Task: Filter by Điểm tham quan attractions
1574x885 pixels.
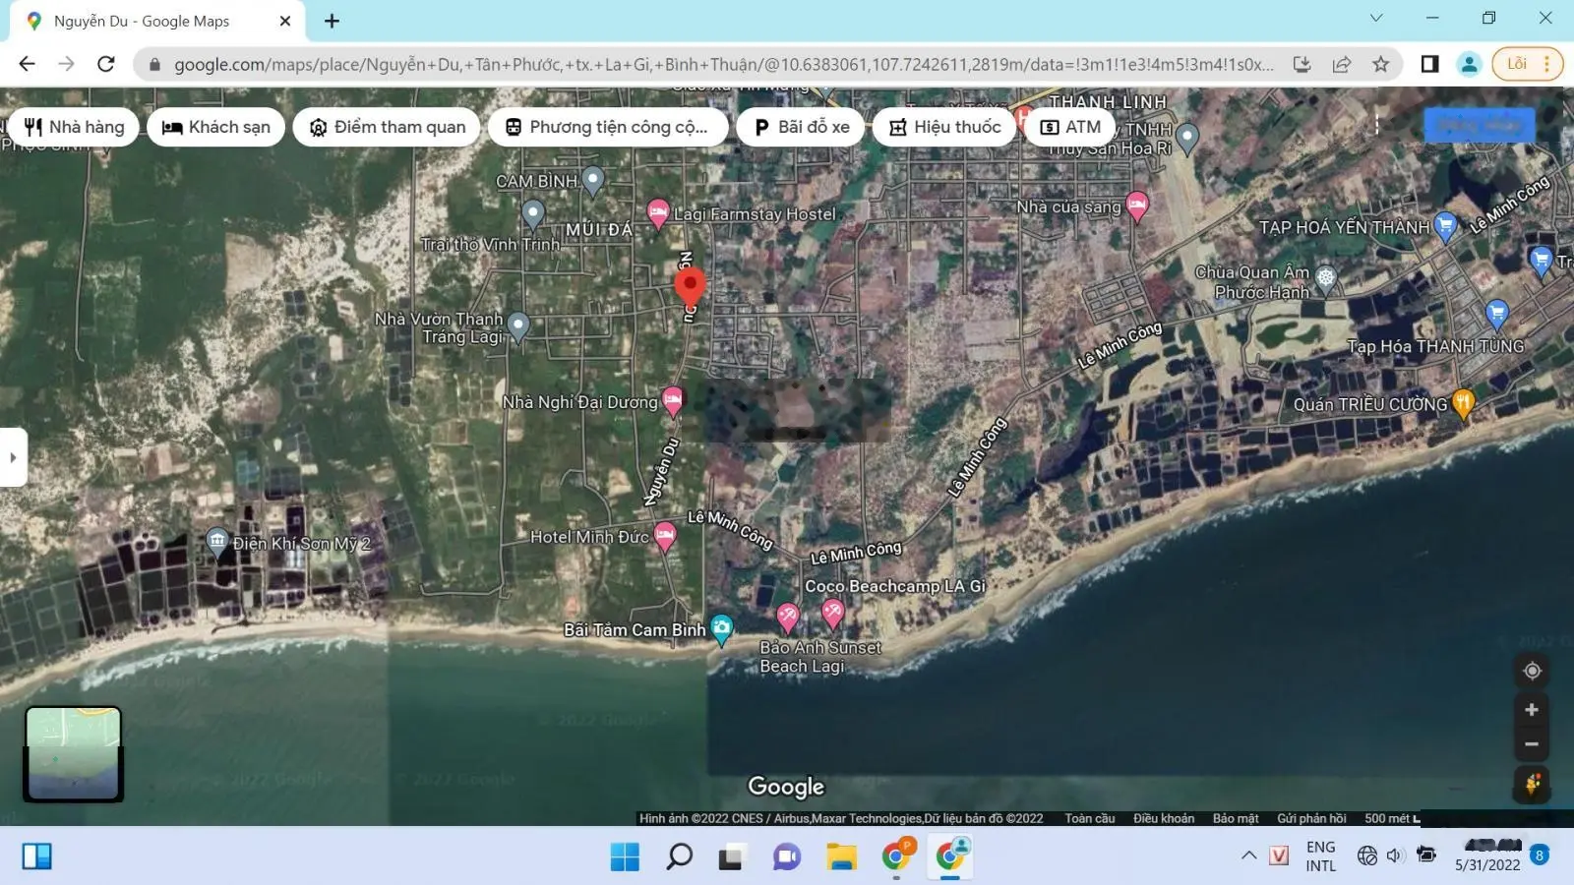Action: [388, 127]
